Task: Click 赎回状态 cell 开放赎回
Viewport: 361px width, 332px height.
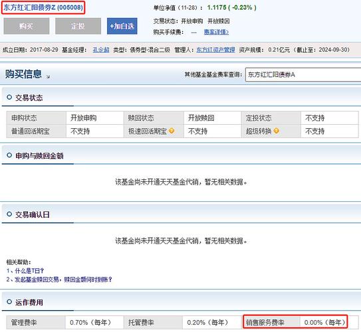Action: point(213,118)
